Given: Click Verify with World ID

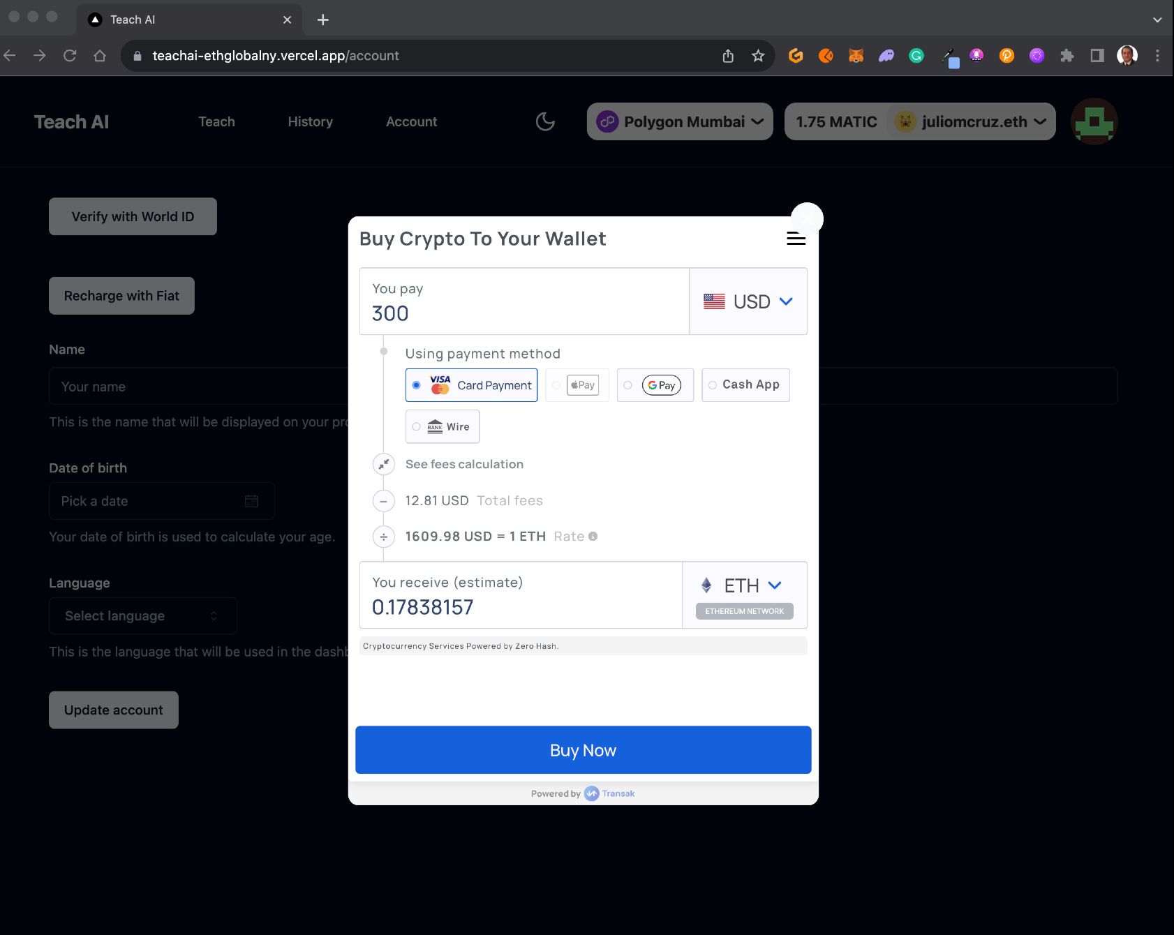Looking at the screenshot, I should coord(133,216).
